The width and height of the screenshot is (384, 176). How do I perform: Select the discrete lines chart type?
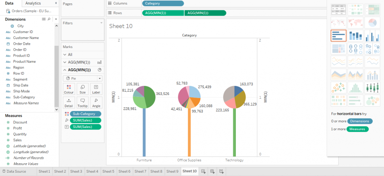click(x=355, y=62)
